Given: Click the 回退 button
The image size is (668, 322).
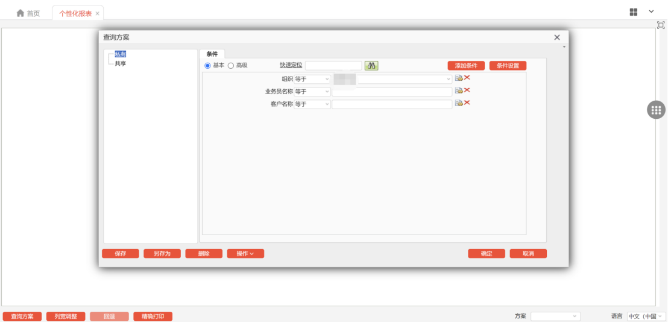Looking at the screenshot, I should (x=109, y=317).
